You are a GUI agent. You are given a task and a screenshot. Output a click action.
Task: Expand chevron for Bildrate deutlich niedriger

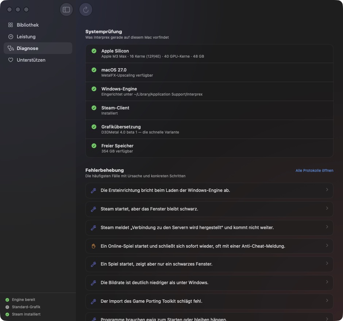click(327, 282)
